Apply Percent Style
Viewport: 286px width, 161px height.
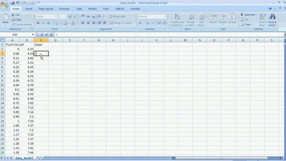point(148,23)
